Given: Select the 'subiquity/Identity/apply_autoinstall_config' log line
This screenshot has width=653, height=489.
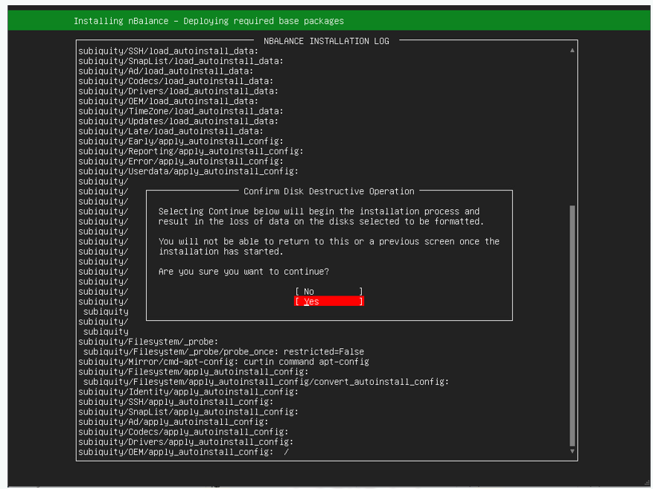Looking at the screenshot, I should click(188, 391).
